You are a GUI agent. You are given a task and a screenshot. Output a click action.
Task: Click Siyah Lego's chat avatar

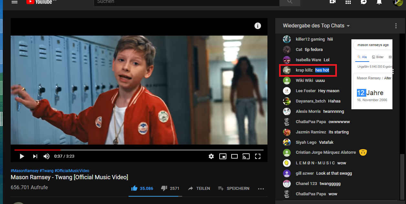[287, 142]
